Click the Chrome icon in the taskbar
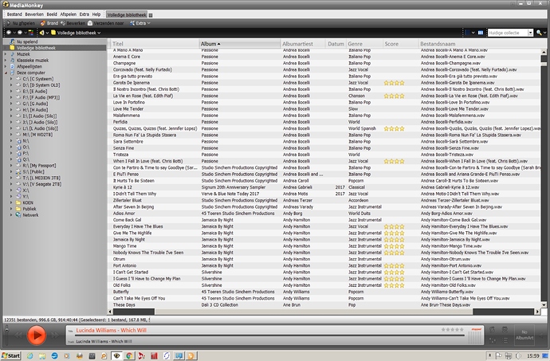Image resolution: width=550 pixels, height=361 pixels. 129,355
